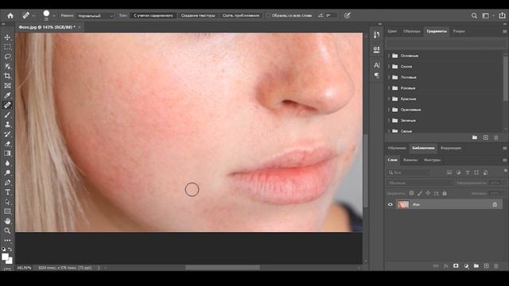Expand the 'Оранжевые' gradients folder
Image resolution: width=509 pixels, height=286 pixels.
[x=389, y=110]
